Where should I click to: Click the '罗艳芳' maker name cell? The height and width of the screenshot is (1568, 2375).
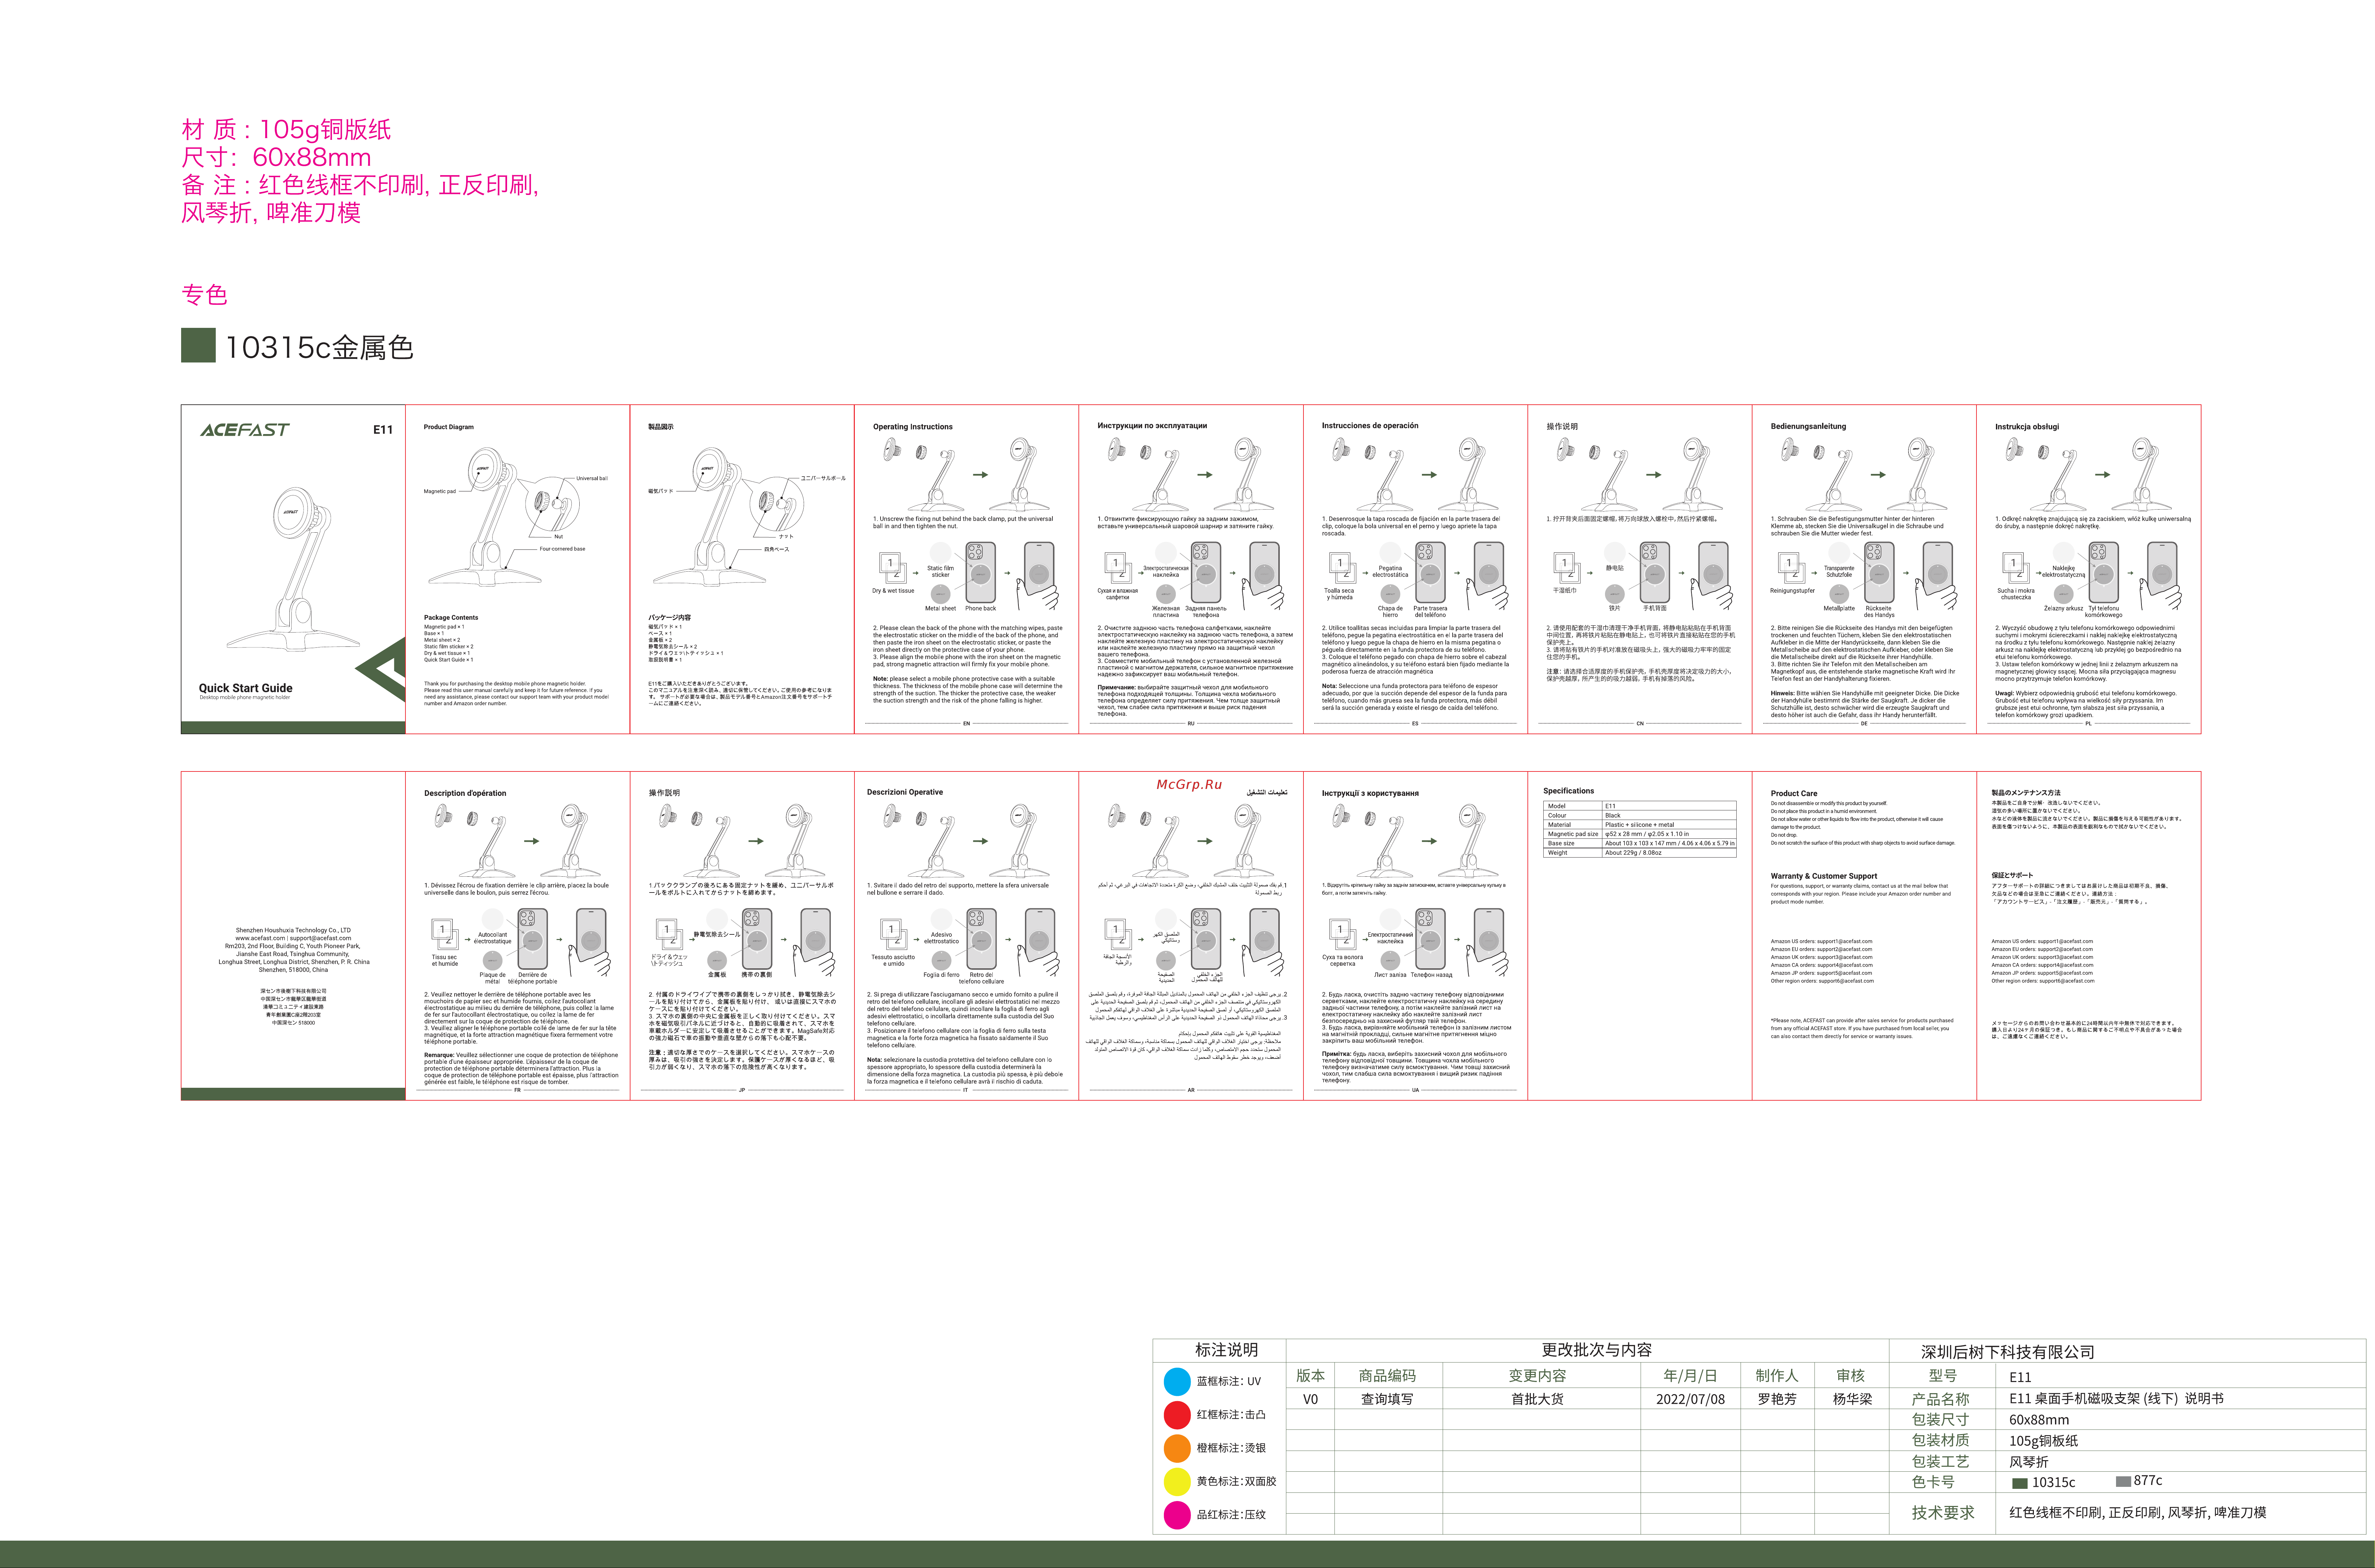pos(1777,1399)
